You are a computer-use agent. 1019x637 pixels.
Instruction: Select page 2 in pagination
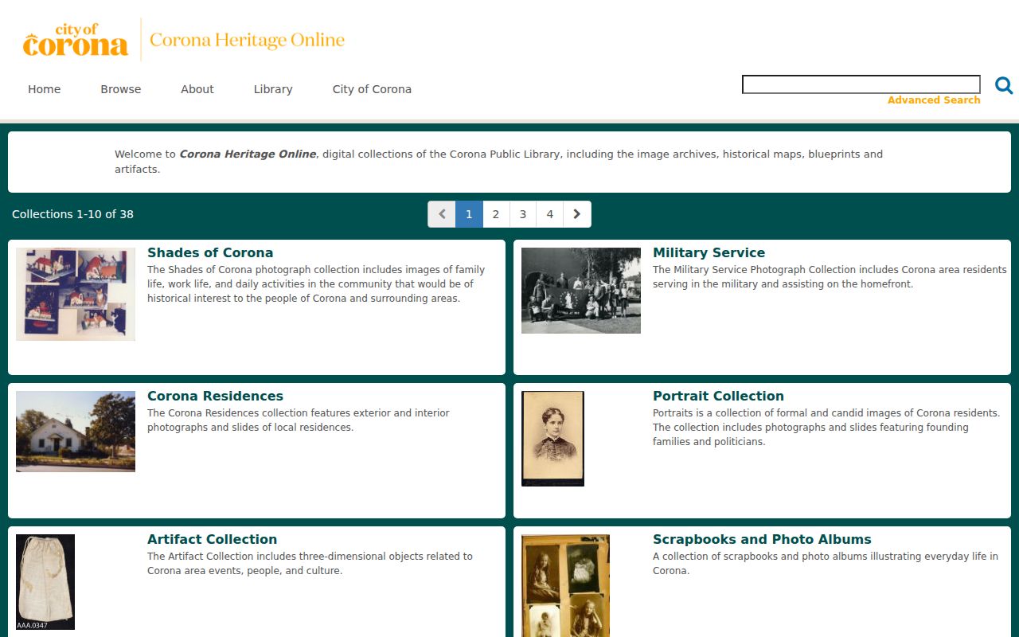tap(496, 214)
